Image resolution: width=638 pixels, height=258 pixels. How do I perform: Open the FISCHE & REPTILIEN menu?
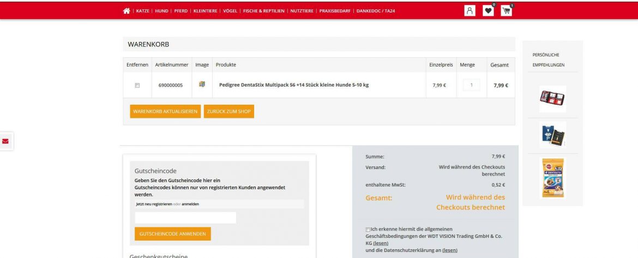coord(264,11)
